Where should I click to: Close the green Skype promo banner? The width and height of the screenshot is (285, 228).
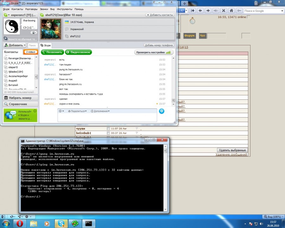pos(35,111)
